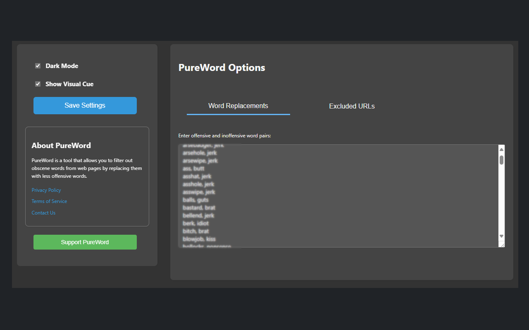
Task: Click the Support PureWord button
Action: 85,242
